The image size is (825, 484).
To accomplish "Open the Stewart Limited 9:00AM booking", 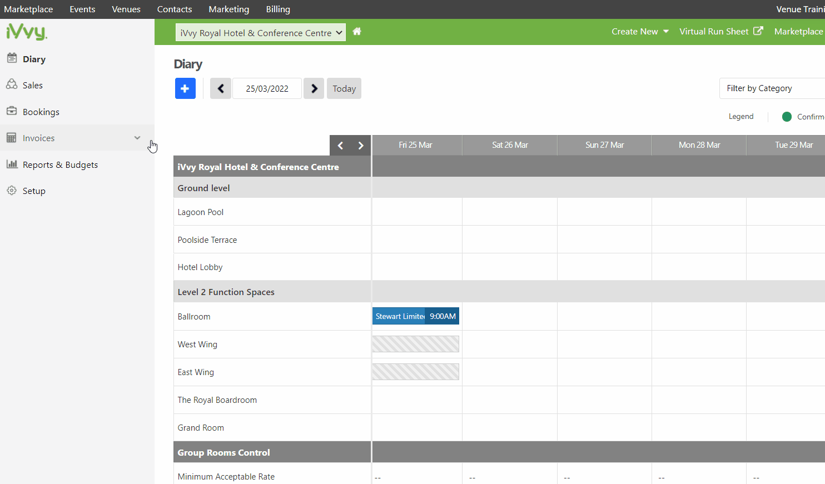I will [x=416, y=316].
